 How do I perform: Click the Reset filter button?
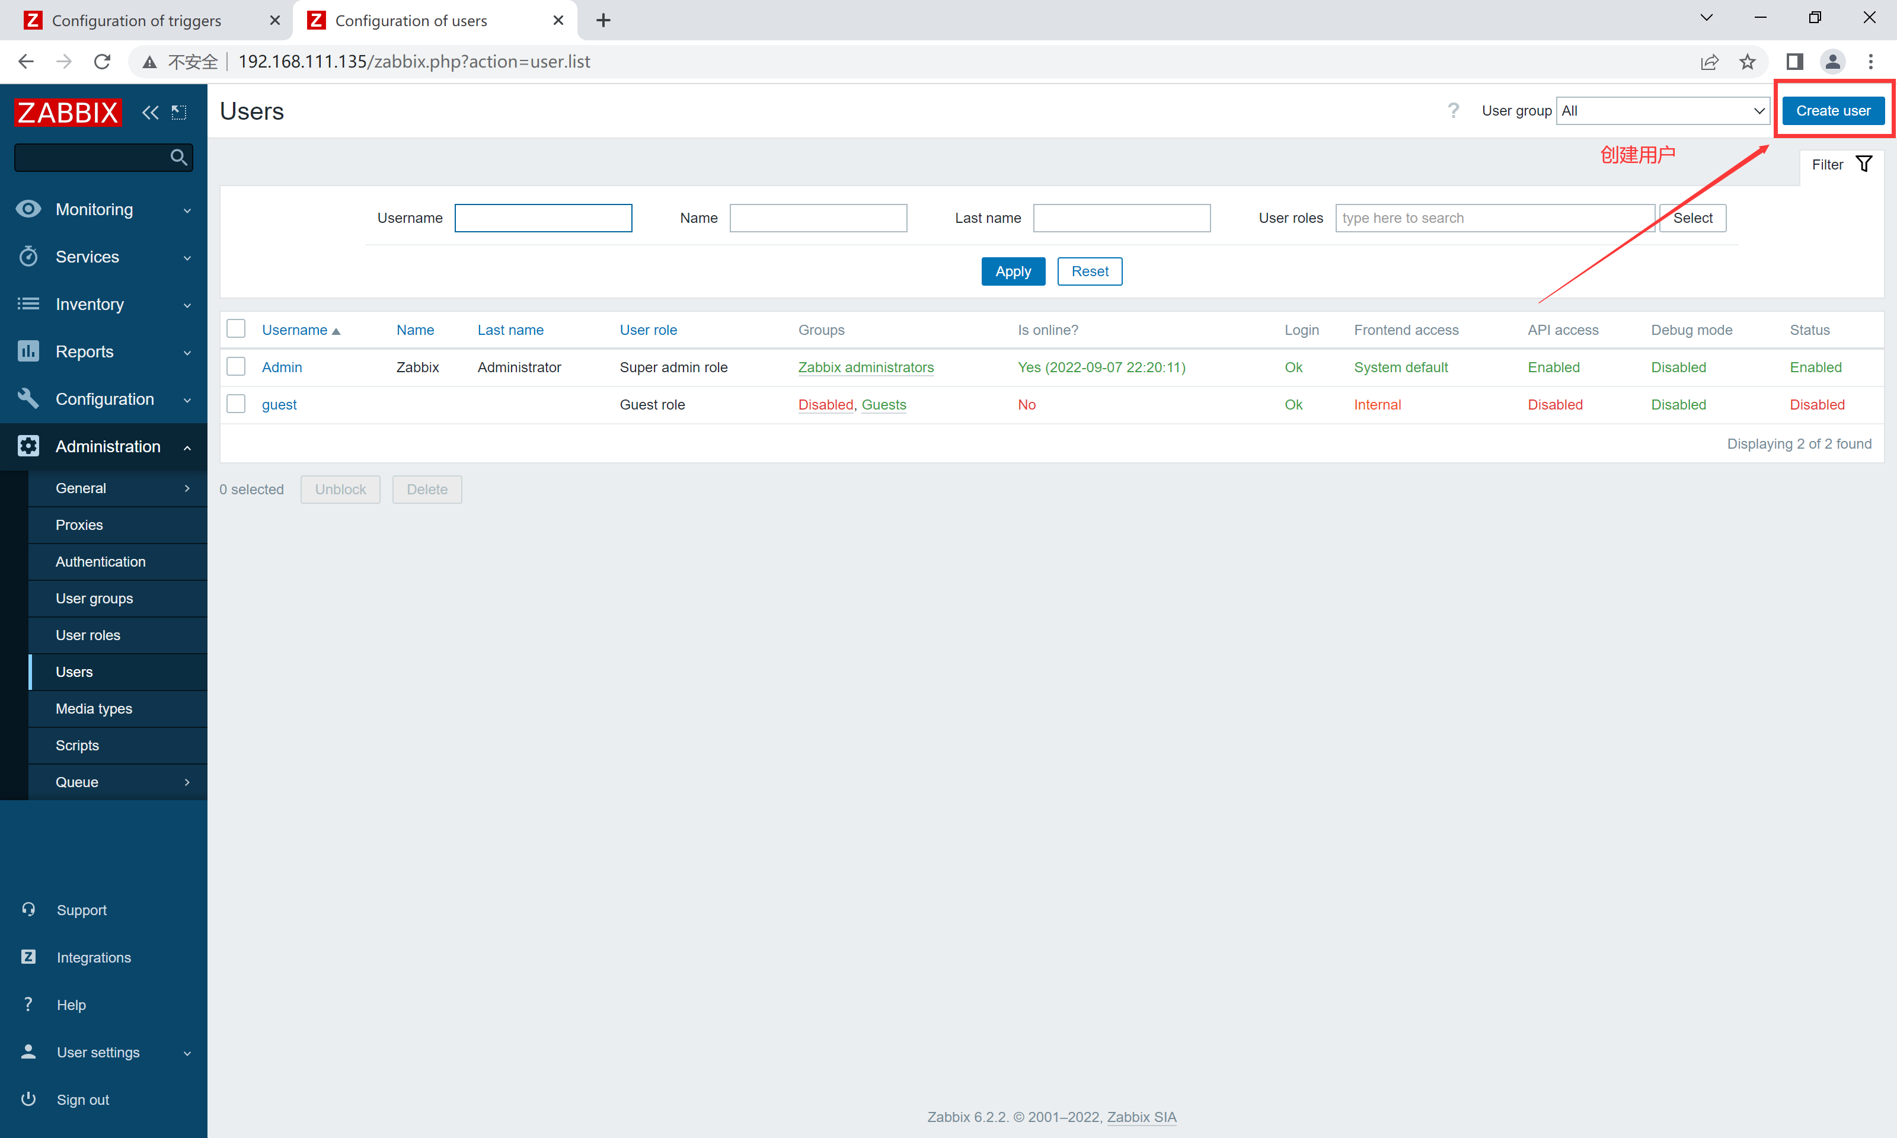click(1090, 271)
